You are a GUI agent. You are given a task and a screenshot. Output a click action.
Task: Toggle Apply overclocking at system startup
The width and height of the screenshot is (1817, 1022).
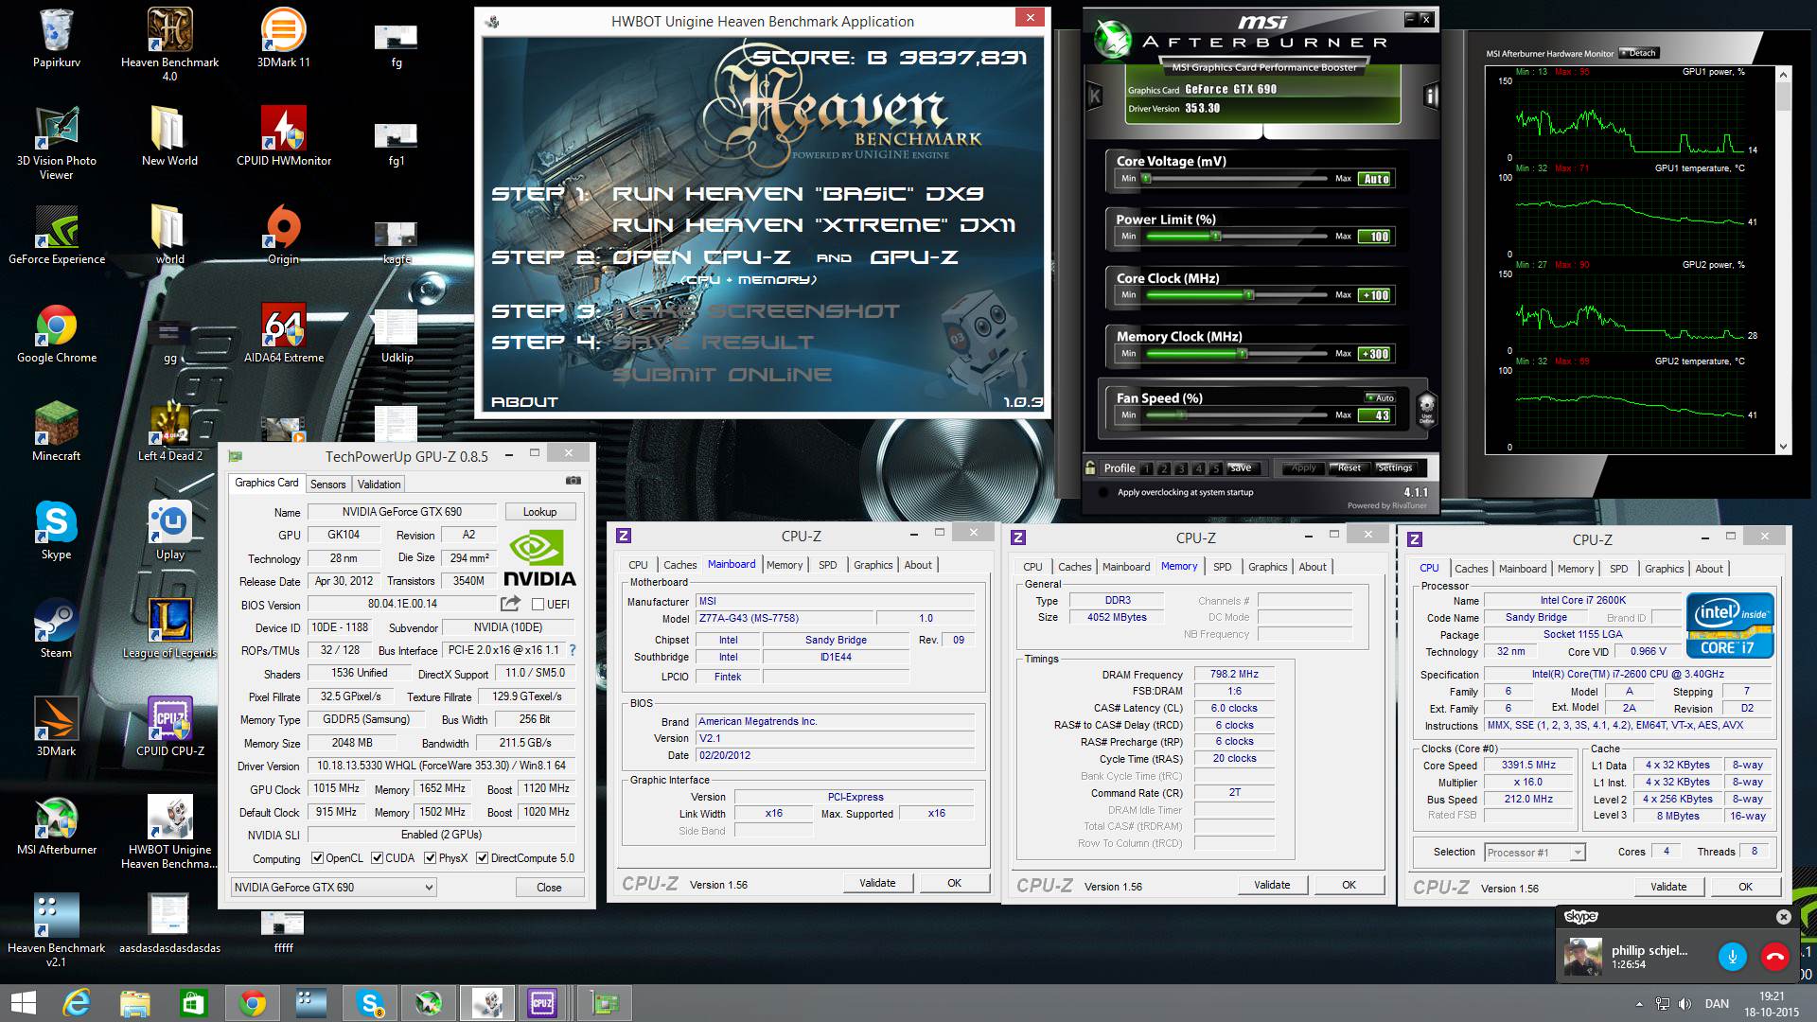[x=1103, y=492]
